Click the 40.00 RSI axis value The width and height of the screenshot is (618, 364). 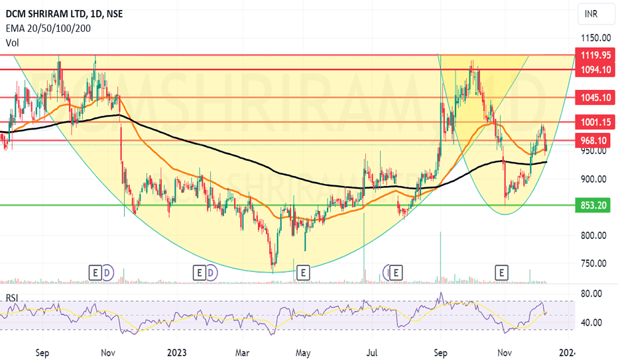point(591,323)
